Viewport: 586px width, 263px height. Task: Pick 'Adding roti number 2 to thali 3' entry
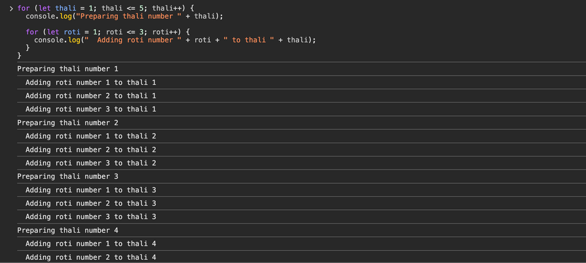coord(90,203)
